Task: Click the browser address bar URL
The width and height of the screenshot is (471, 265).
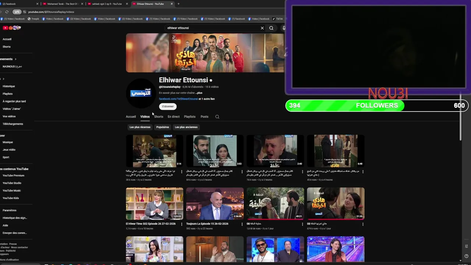Action: (x=51, y=12)
